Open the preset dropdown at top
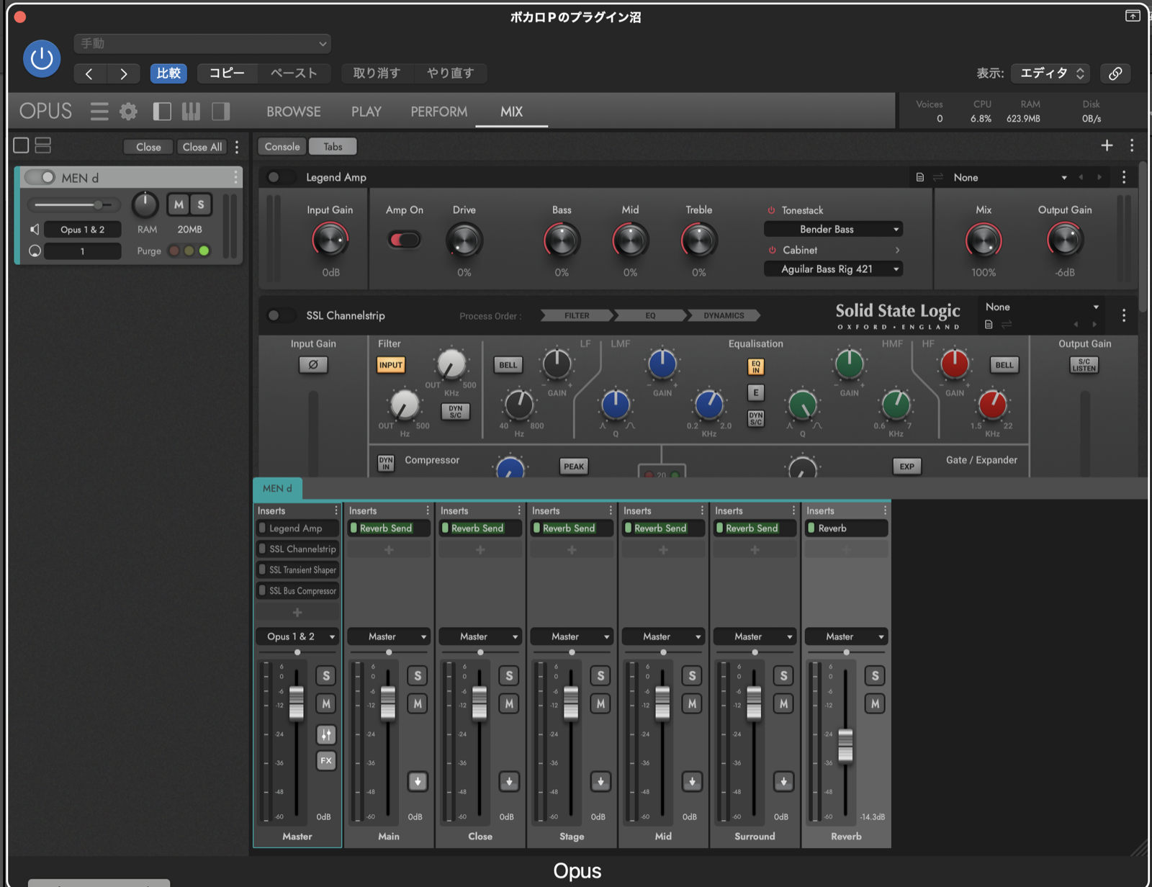1152x887 pixels. [202, 43]
